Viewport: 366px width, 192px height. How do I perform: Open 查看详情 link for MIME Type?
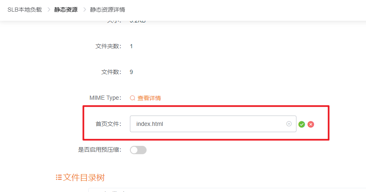[149, 98]
